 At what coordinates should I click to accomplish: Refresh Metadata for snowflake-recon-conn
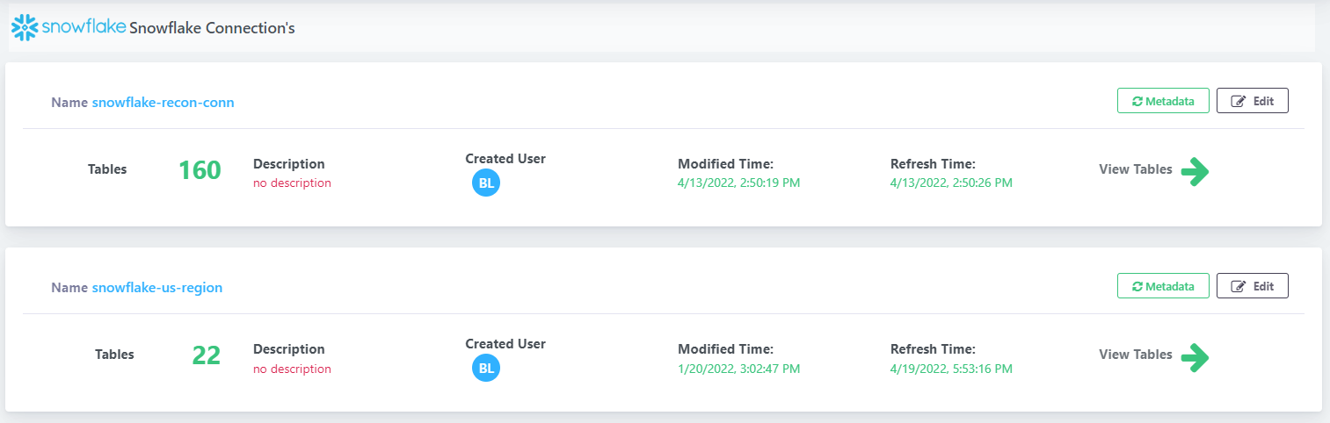coord(1163,101)
